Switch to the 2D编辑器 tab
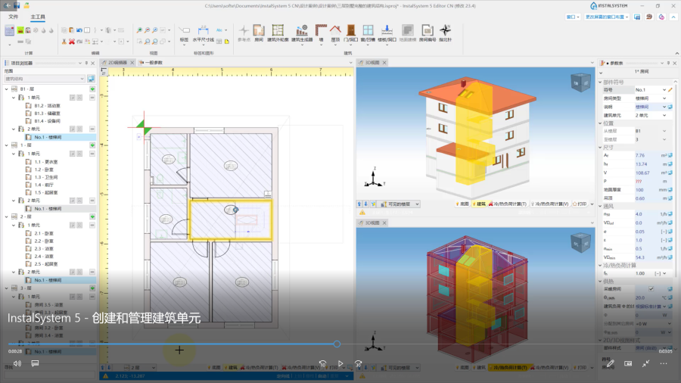 point(118,63)
